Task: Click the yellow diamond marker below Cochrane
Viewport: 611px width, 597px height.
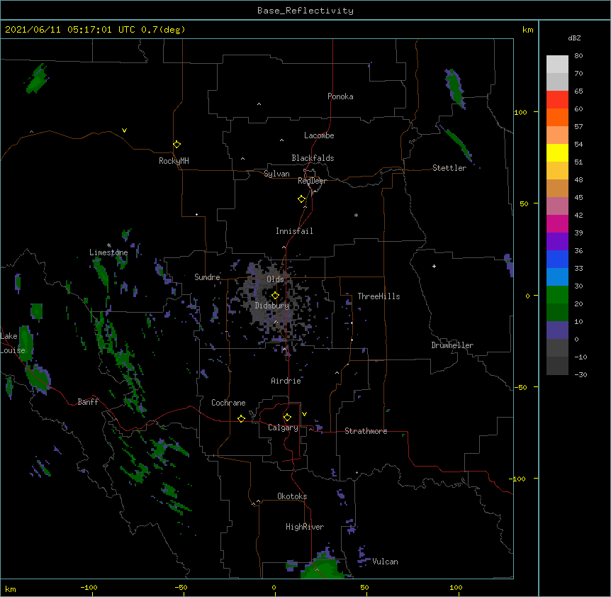Action: pos(241,418)
